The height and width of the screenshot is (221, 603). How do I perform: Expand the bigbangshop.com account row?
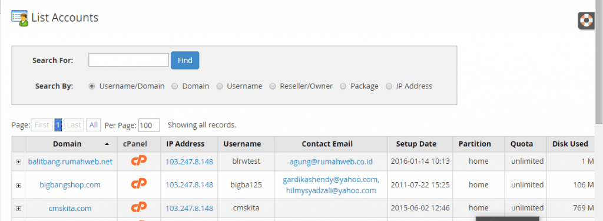pos(18,185)
